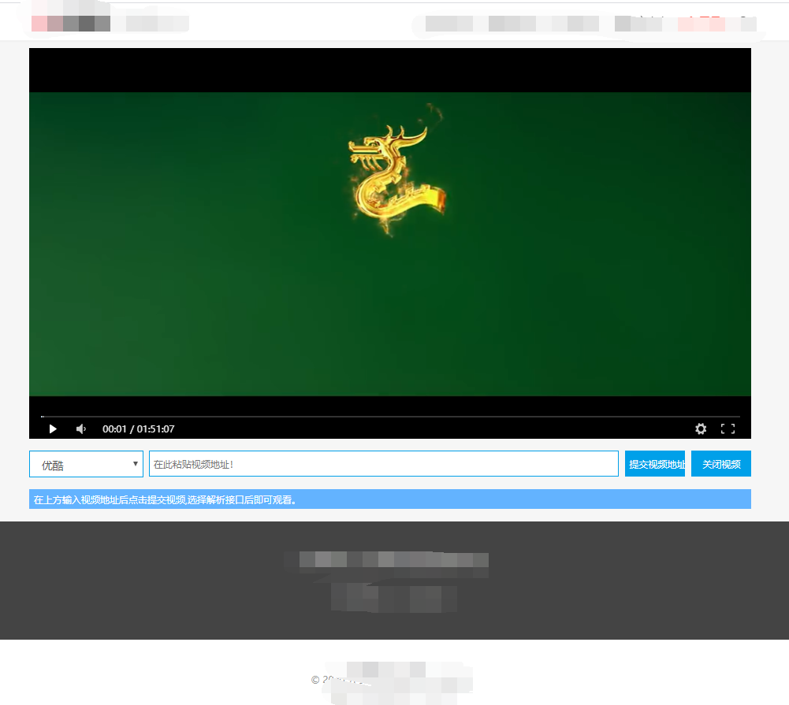
Task: Mute the video using the speaker icon
Action: 81,429
